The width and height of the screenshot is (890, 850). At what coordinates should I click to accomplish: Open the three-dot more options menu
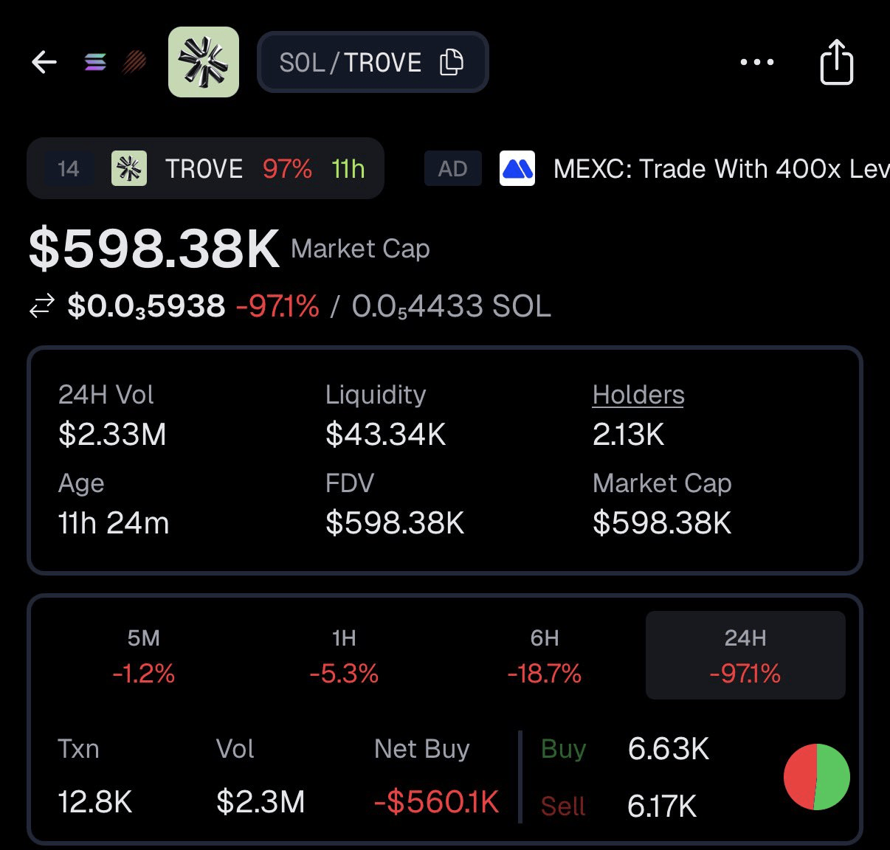coord(757,62)
